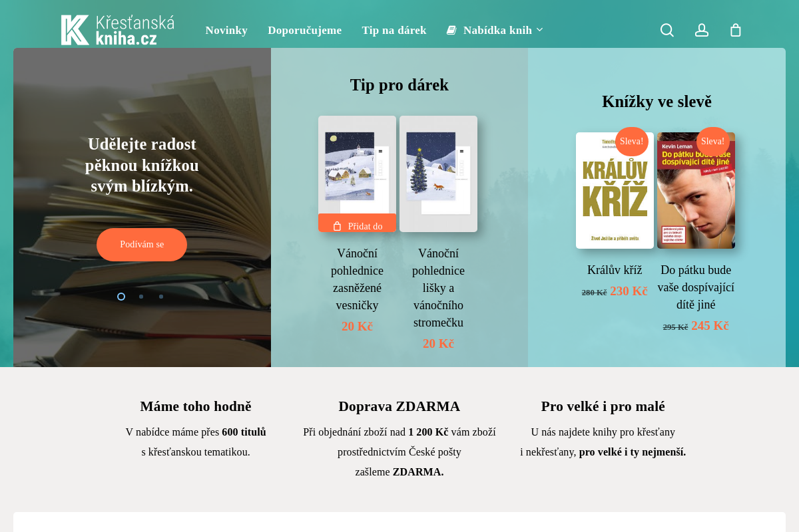Click the bag icon in Přidat do button
This screenshot has height=532, width=799.
point(337,226)
